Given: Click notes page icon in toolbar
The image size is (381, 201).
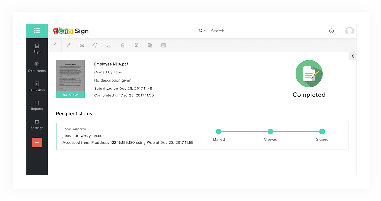Looking at the screenshot, I should pos(163,45).
